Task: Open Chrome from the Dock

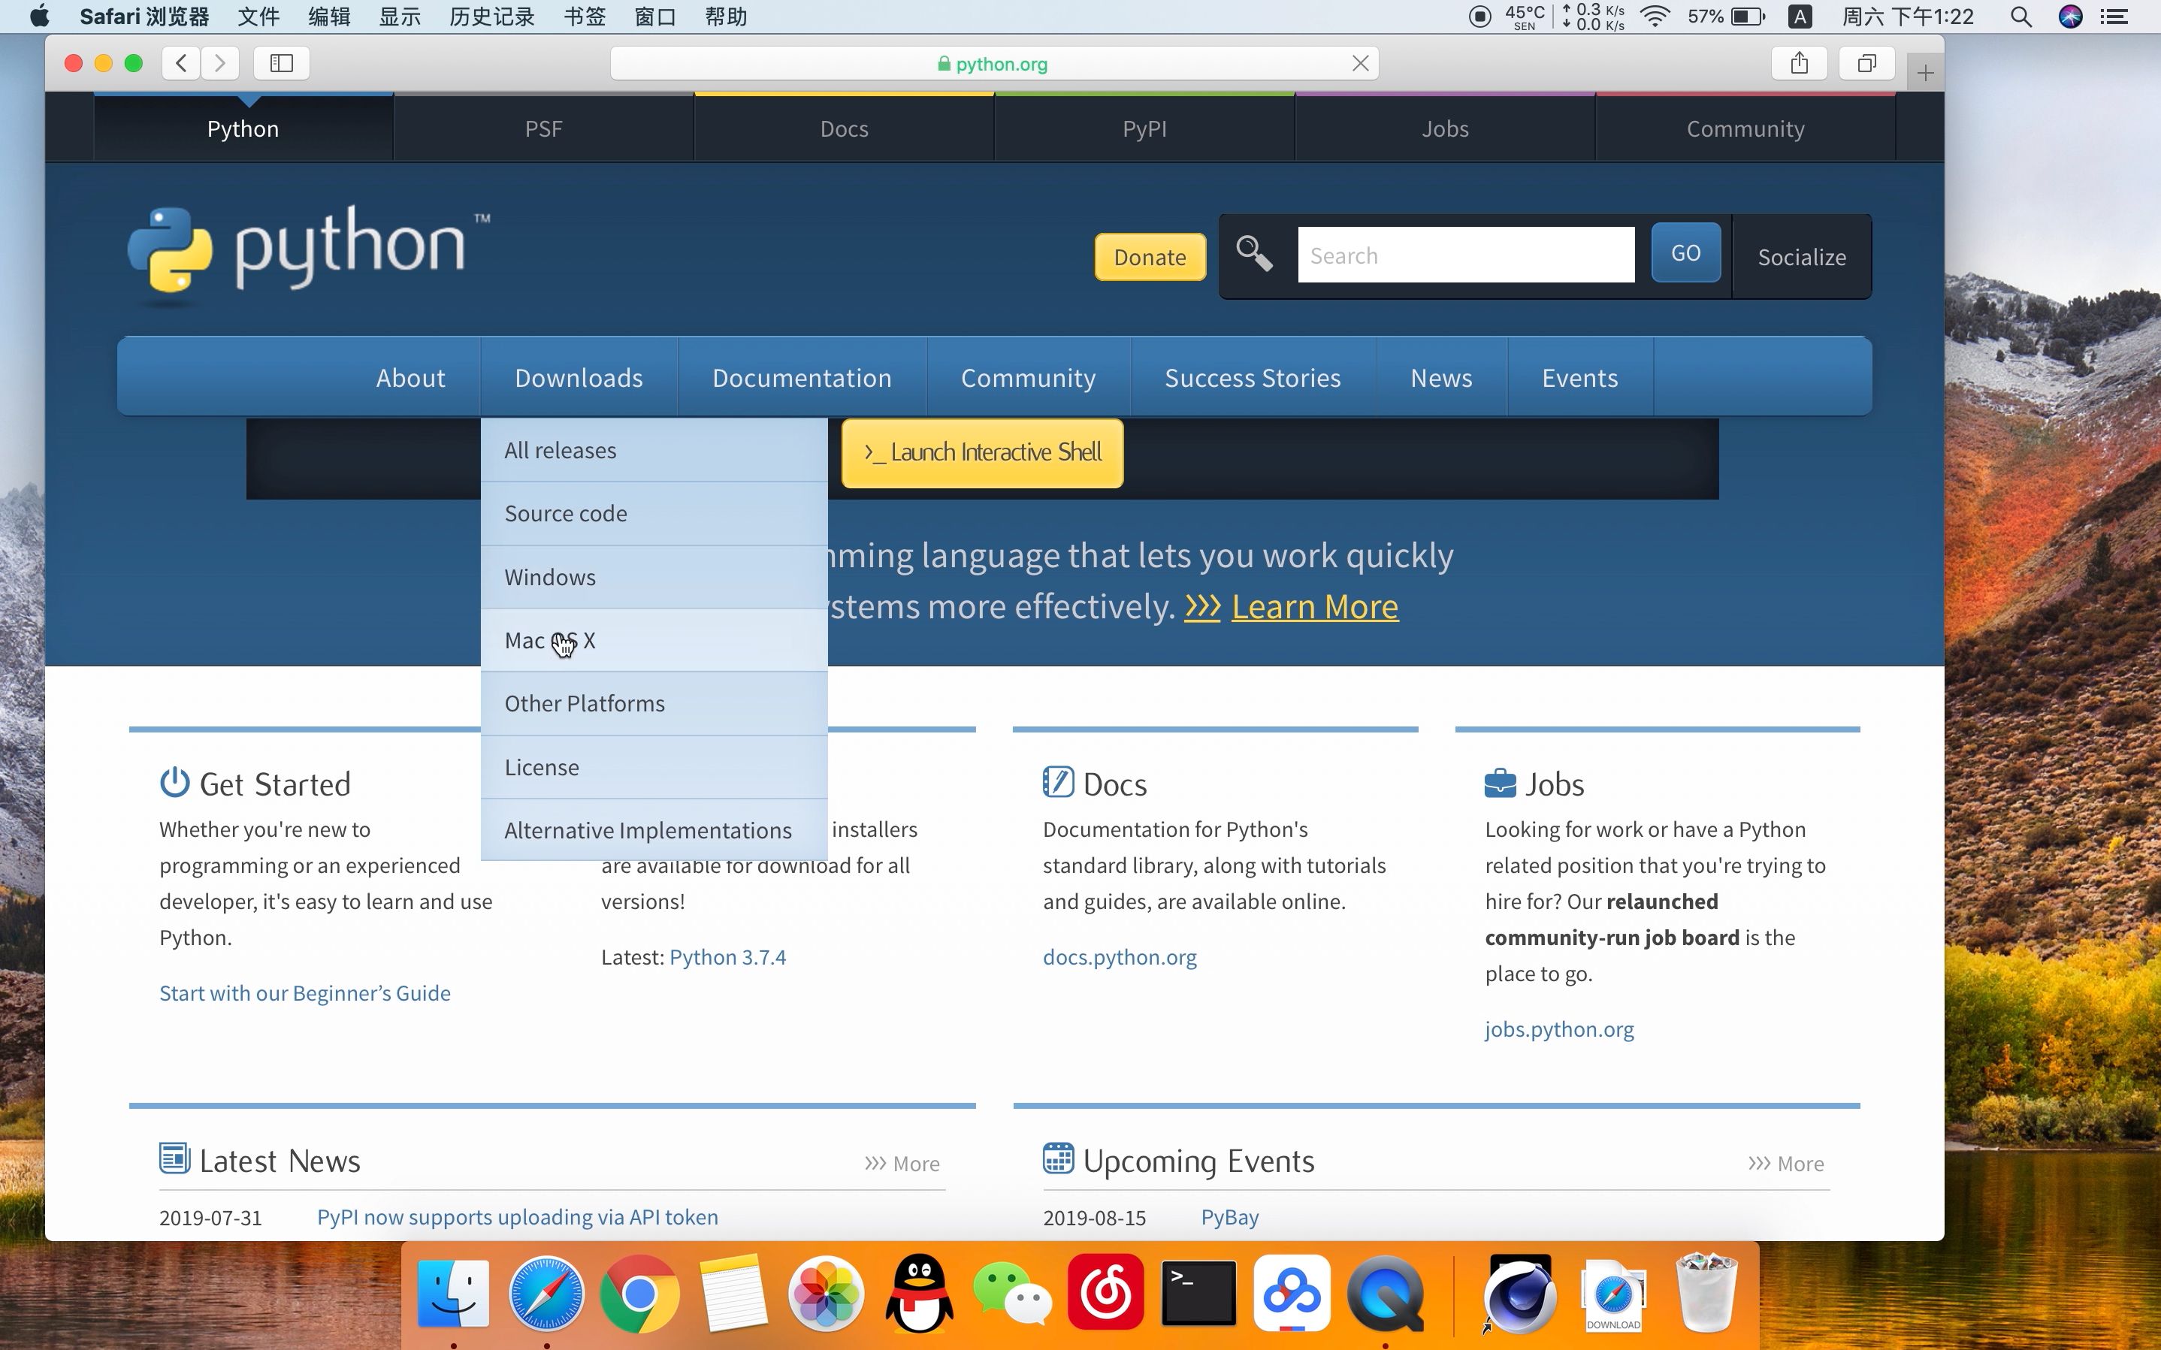Action: pos(639,1293)
